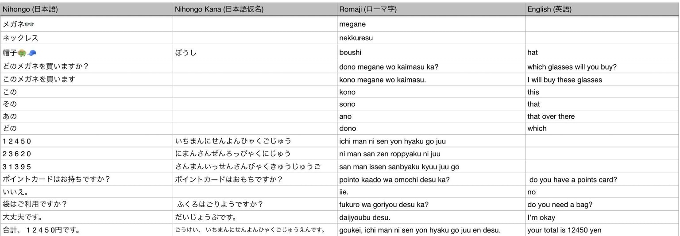680x236 pixels.
Task: Select the Nihongo Kana (日本語仮名) column header
Action: [255, 9]
